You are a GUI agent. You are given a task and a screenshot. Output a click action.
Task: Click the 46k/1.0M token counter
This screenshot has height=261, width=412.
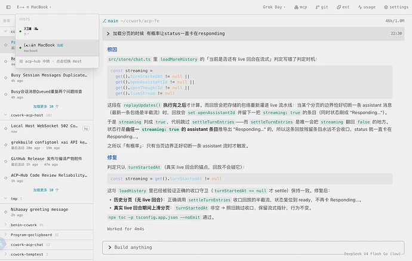click(x=395, y=21)
